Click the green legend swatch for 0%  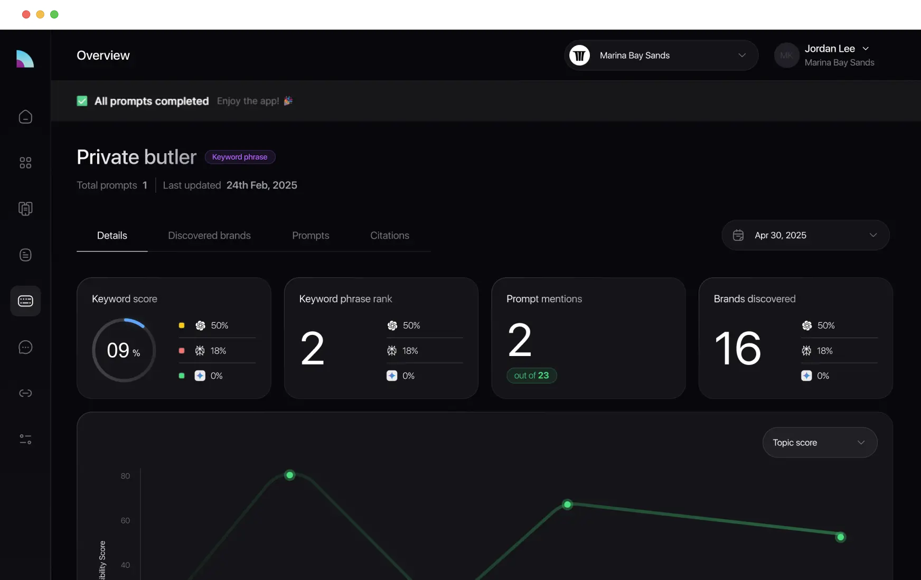[x=182, y=376]
